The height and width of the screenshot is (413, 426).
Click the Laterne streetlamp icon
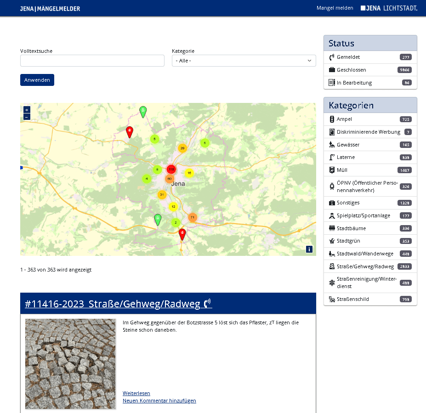(x=331, y=157)
